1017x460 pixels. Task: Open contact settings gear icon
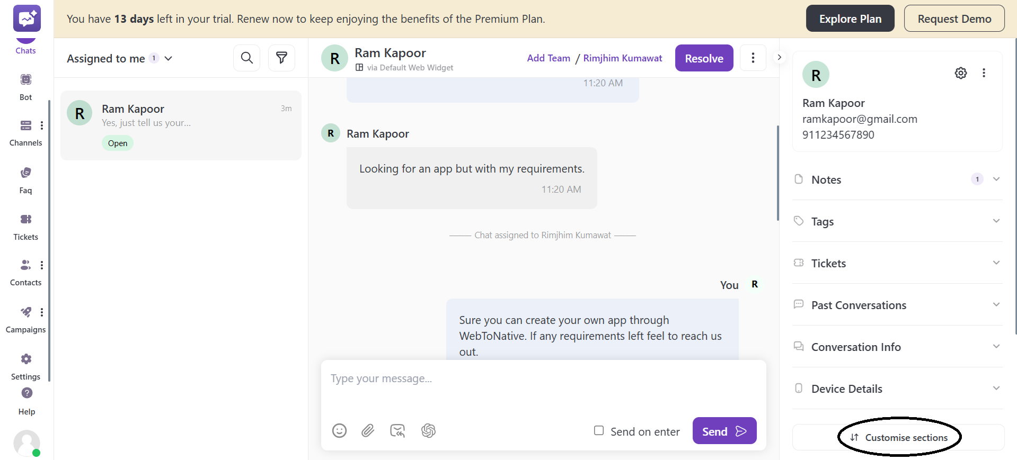[960, 73]
